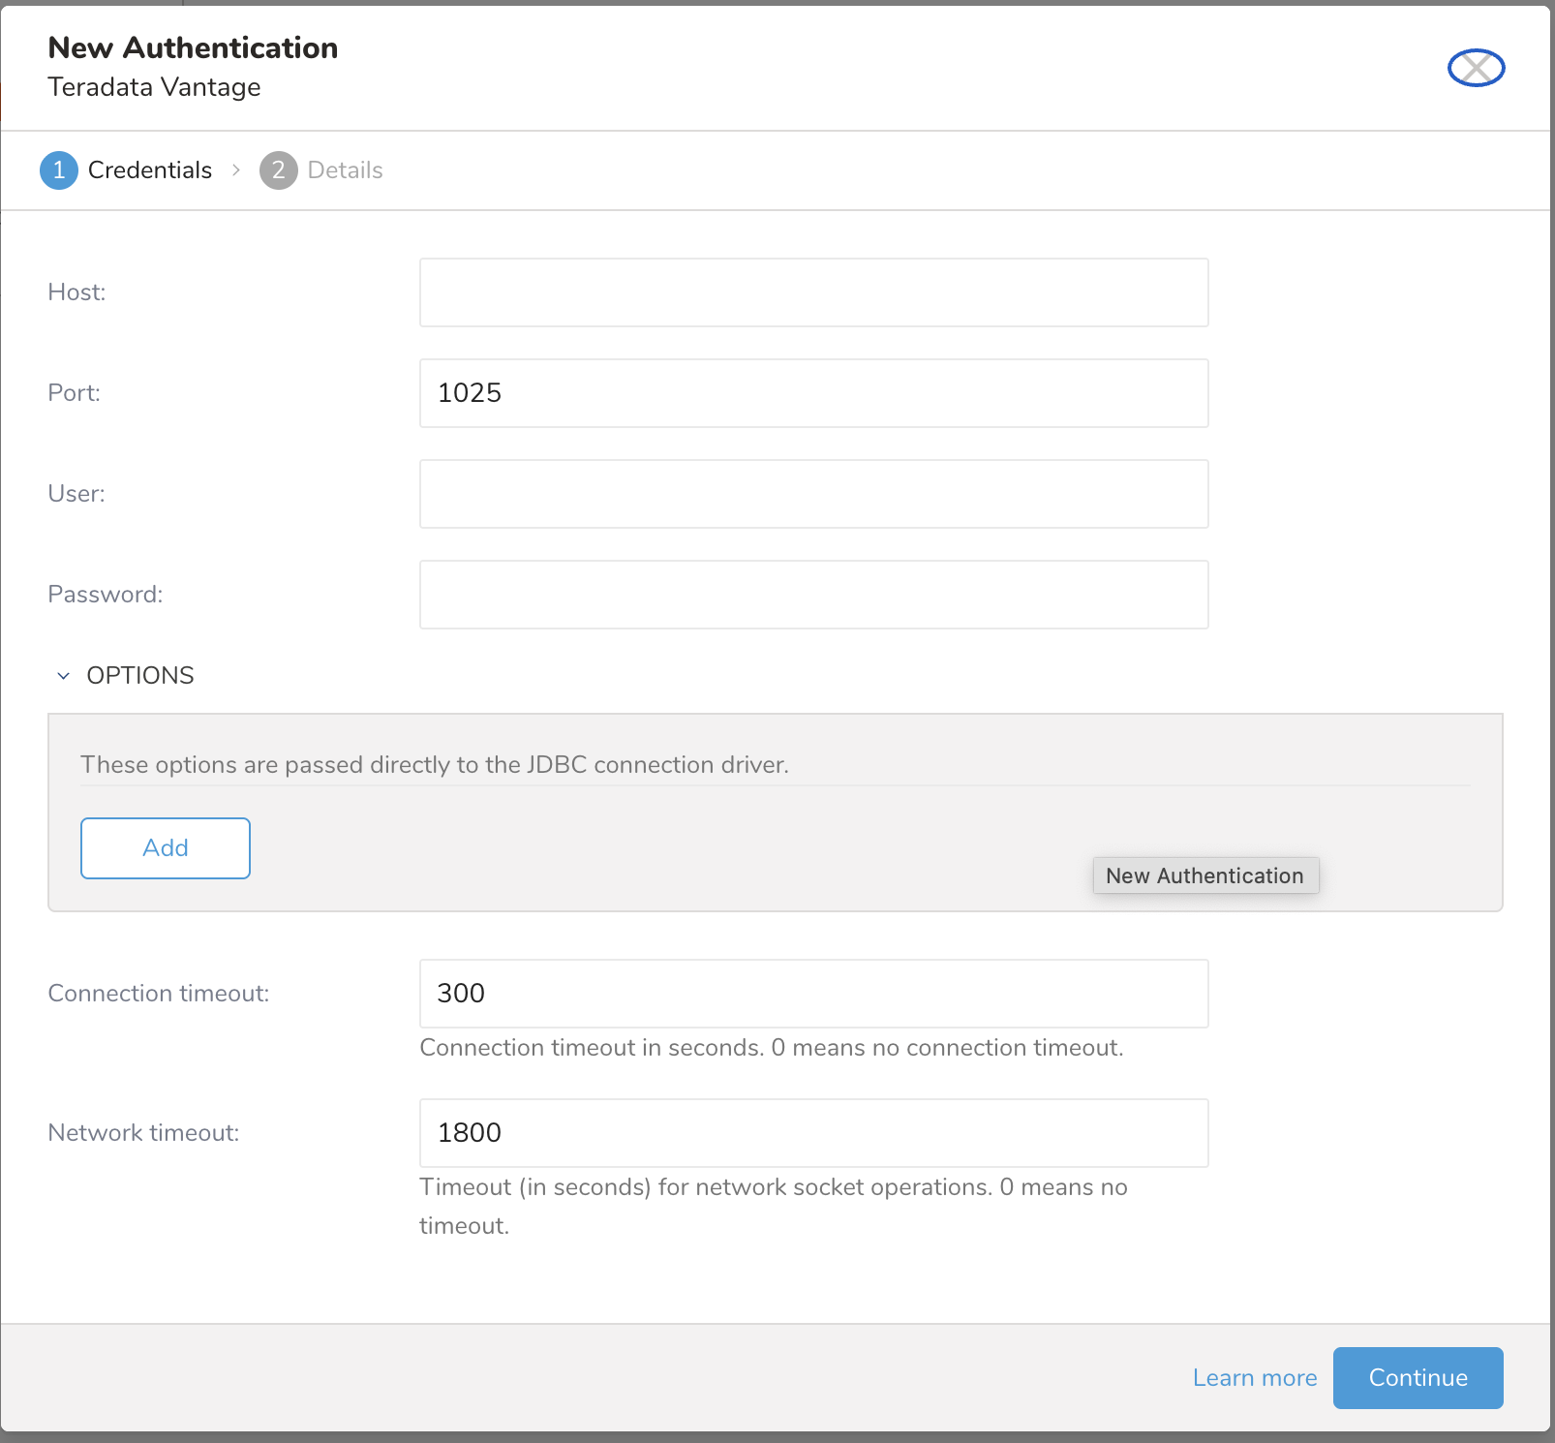The height and width of the screenshot is (1443, 1555).
Task: Select the User input field
Action: coord(813,494)
